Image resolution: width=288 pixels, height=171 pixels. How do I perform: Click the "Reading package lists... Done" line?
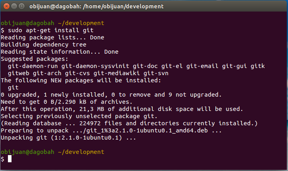(x=52, y=37)
